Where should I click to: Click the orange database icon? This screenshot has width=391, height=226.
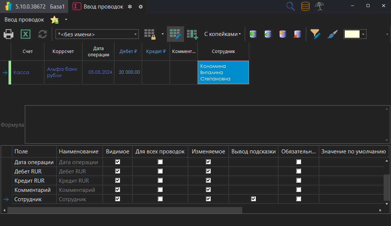[305, 6]
